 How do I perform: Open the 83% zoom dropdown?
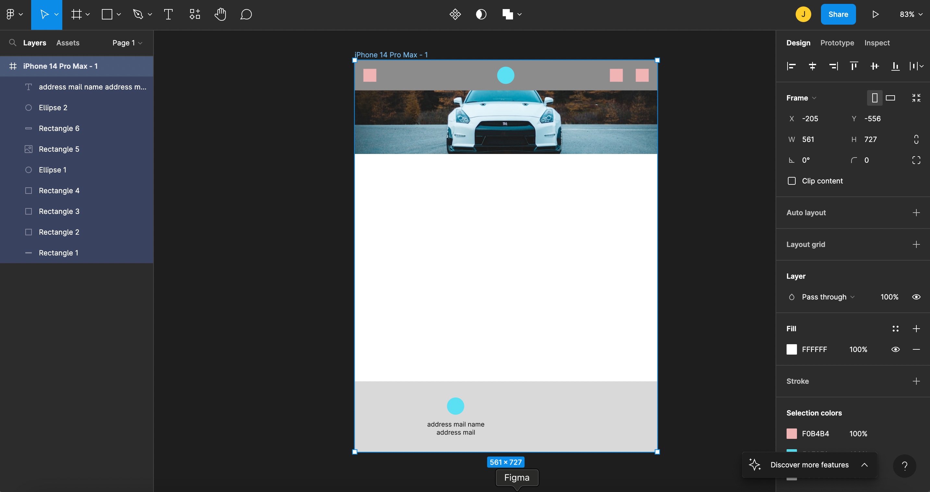[x=911, y=15]
